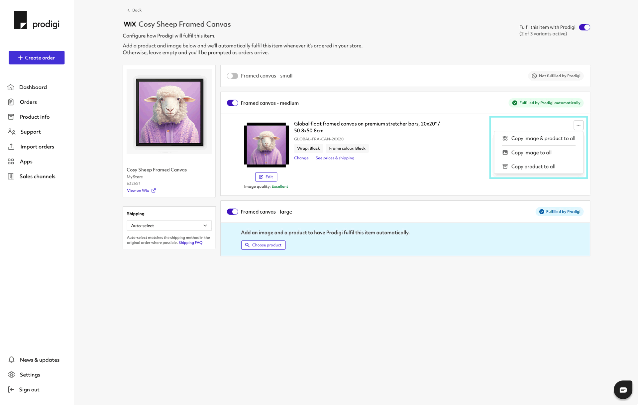Toggle the Framed canvas - small fulfillment switch
The width and height of the screenshot is (638, 405).
point(232,76)
